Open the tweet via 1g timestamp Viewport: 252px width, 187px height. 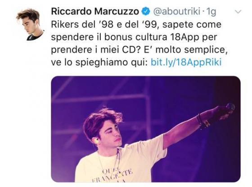tap(211, 12)
